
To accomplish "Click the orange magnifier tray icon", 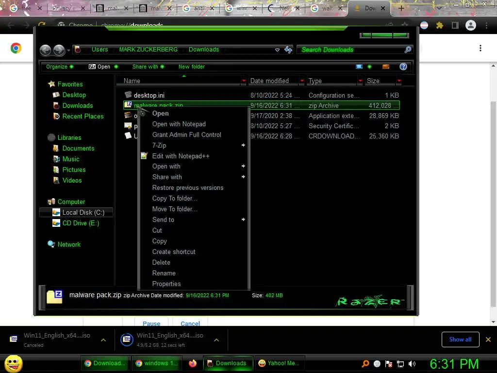I will point(365,364).
